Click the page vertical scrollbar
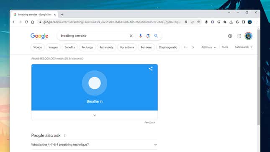Viewport: 270px width, 152px height. 258,77
